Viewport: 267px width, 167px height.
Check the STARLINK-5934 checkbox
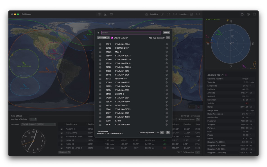pos(100,44)
